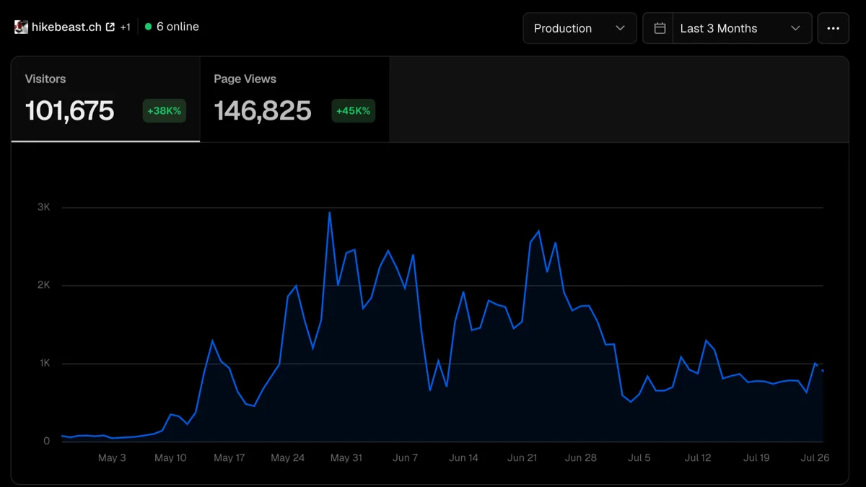Open the Last 3 Months range dropdown
The image size is (866, 487).
(742, 28)
